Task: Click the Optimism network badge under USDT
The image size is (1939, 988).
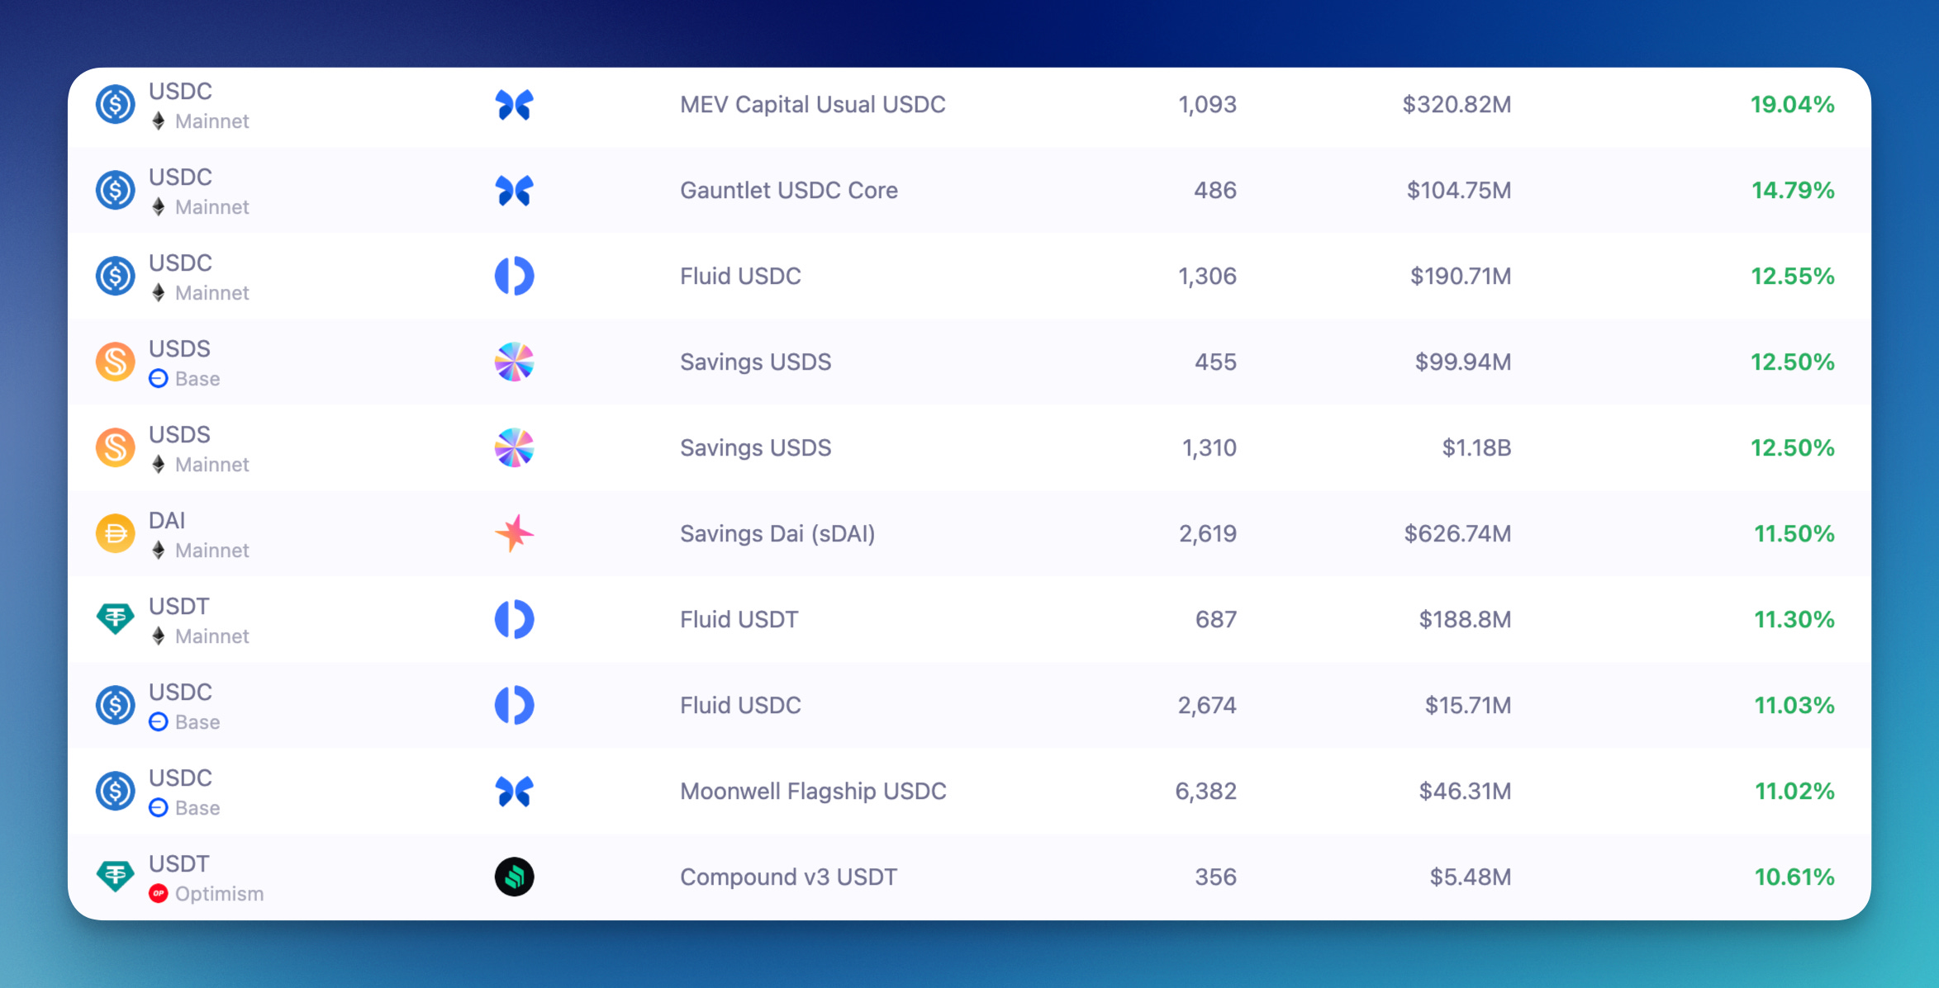Action: pos(159,894)
